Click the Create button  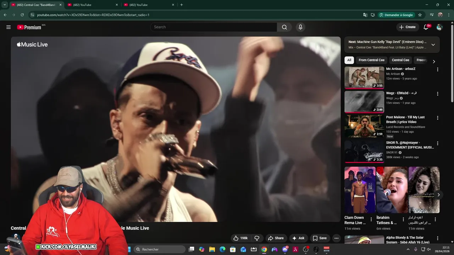click(407, 27)
